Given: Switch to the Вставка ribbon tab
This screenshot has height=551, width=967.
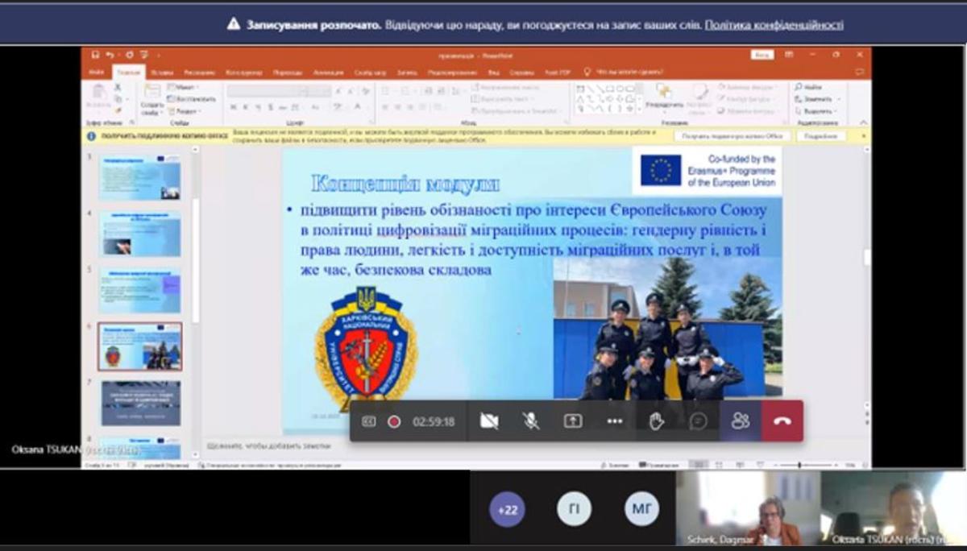Looking at the screenshot, I should [x=161, y=72].
